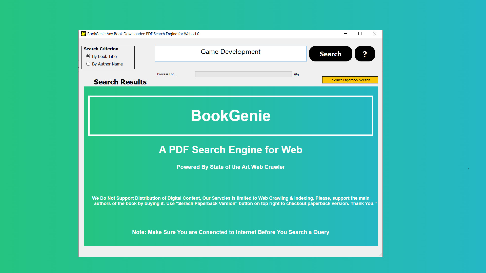Click the Process Log label

pyautogui.click(x=167, y=74)
